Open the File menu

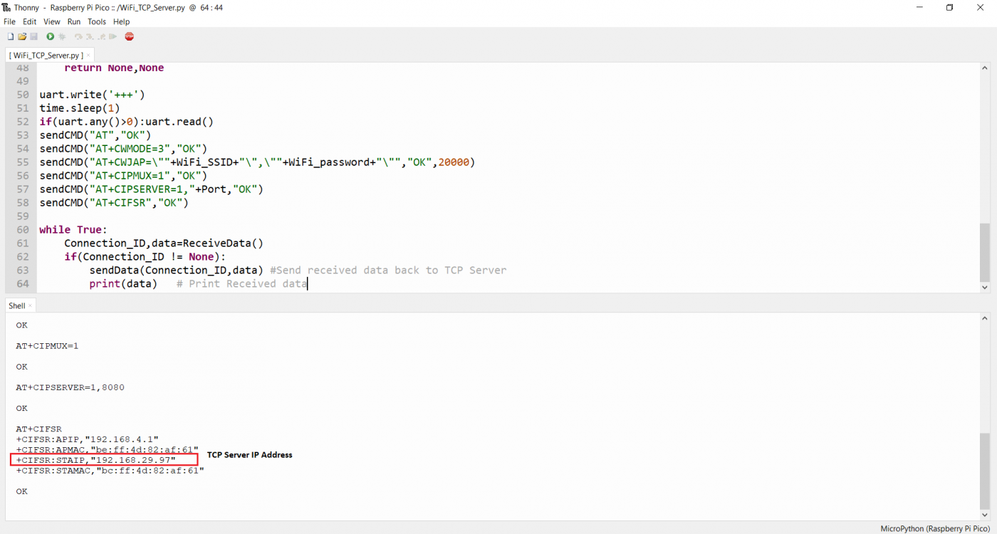coord(9,22)
